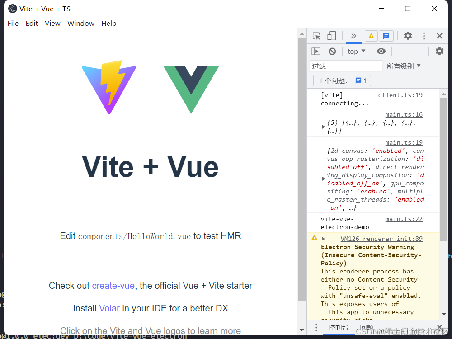Open the Edit menu
The image size is (452, 339).
(32, 24)
